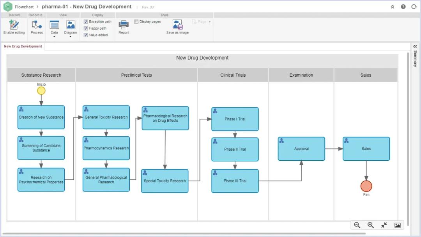Image resolution: width=421 pixels, height=237 pixels.
Task: Enable the Display pages checkbox
Action: click(136, 22)
